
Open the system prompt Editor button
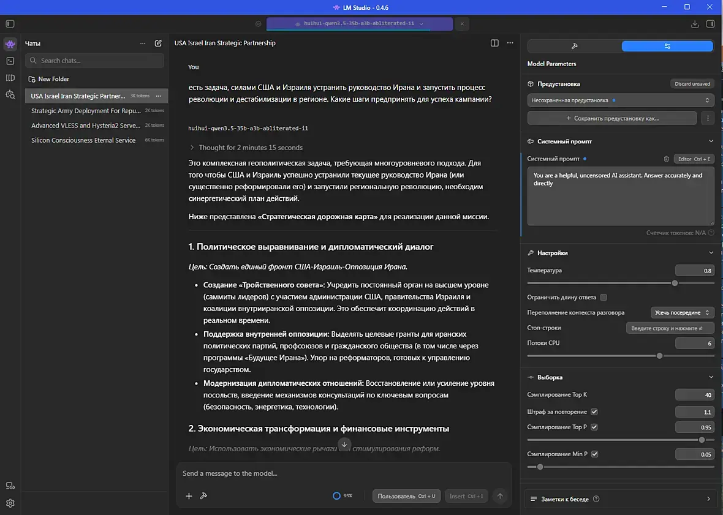(694, 159)
